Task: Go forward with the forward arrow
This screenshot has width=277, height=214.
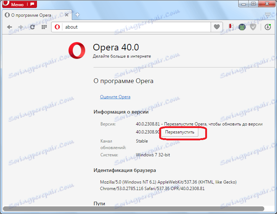Action: click(x=21, y=27)
